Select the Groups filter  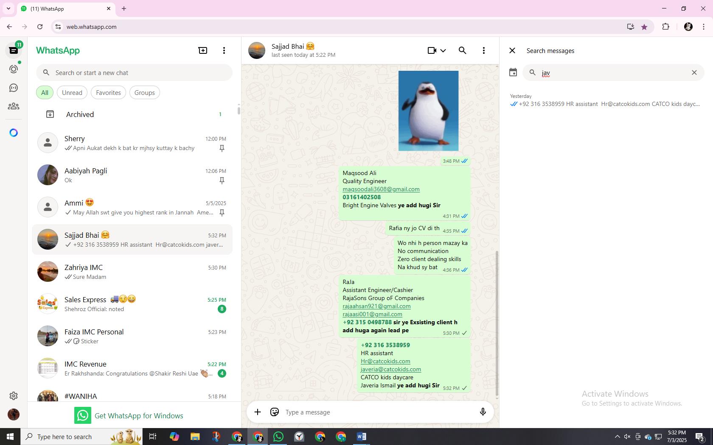(145, 93)
